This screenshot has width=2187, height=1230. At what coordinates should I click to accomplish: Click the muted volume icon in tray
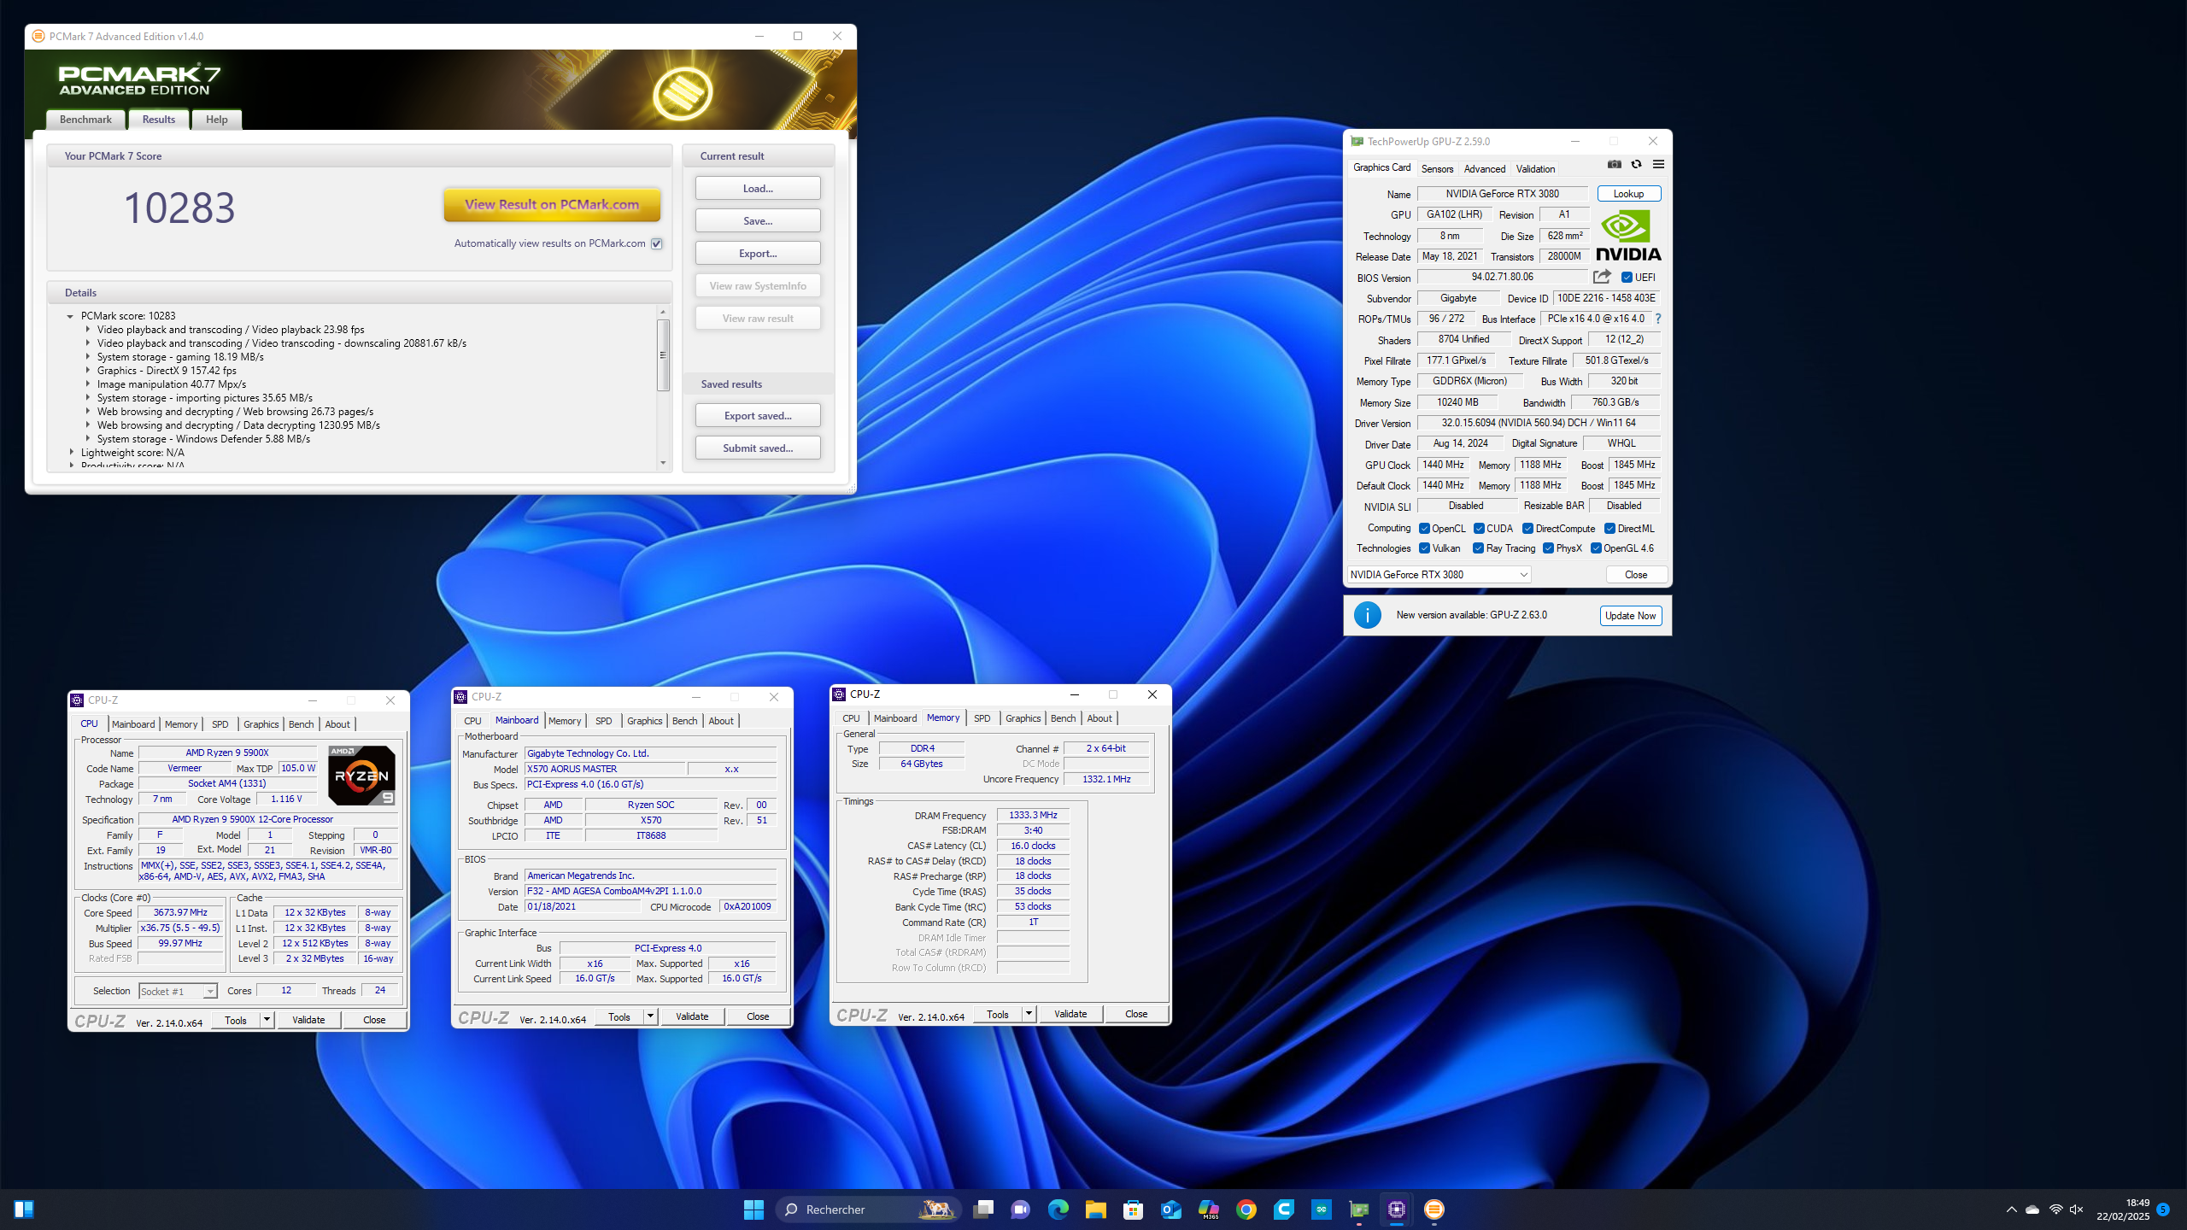[x=2077, y=1209]
